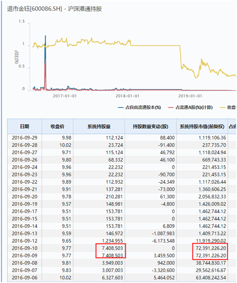The height and width of the screenshot is (283, 237).
Task: Toggle the 占自由流通股本(%) legend series
Action: tap(139, 108)
